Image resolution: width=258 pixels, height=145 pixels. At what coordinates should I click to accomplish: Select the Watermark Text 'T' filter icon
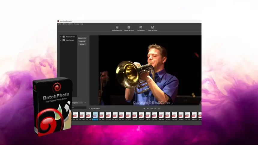click(x=64, y=37)
